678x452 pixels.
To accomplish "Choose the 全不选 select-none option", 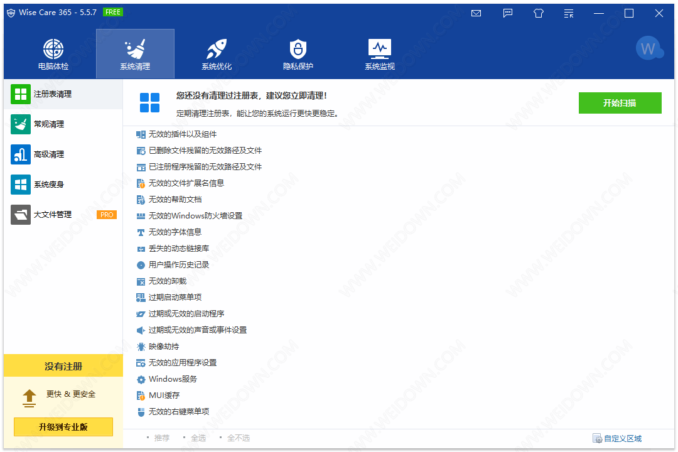I will (x=238, y=438).
